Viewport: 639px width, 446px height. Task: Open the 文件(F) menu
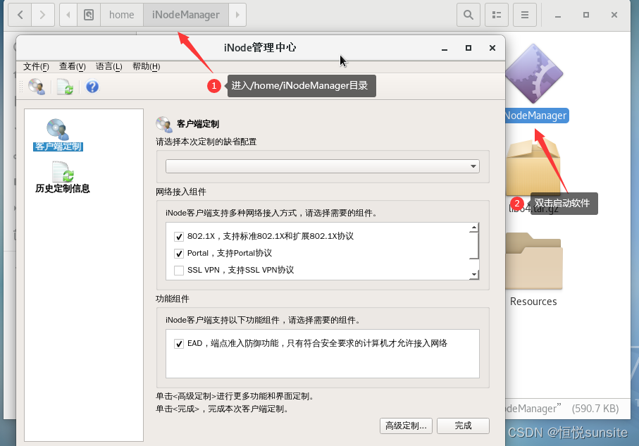click(37, 66)
